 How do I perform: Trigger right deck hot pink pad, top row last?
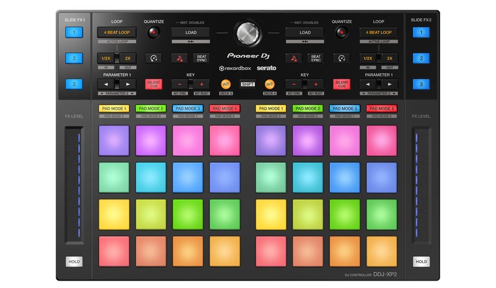tap(381, 141)
